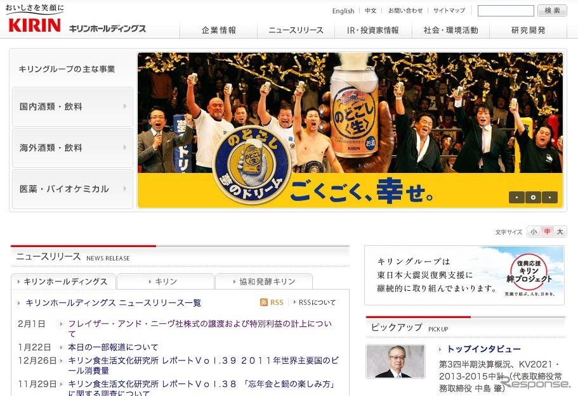Click the orange RSS feed icon
The image size is (578, 396).
click(x=264, y=302)
